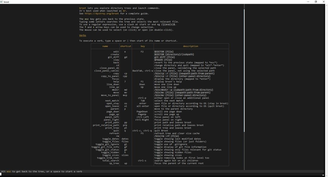The image size is (328, 177).
Task: Select the 'total_search' verb name
Action: click(x=110, y=161)
